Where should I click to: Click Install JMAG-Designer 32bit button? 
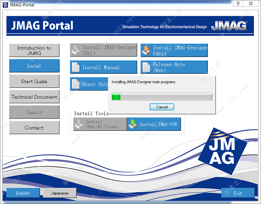[104, 50]
